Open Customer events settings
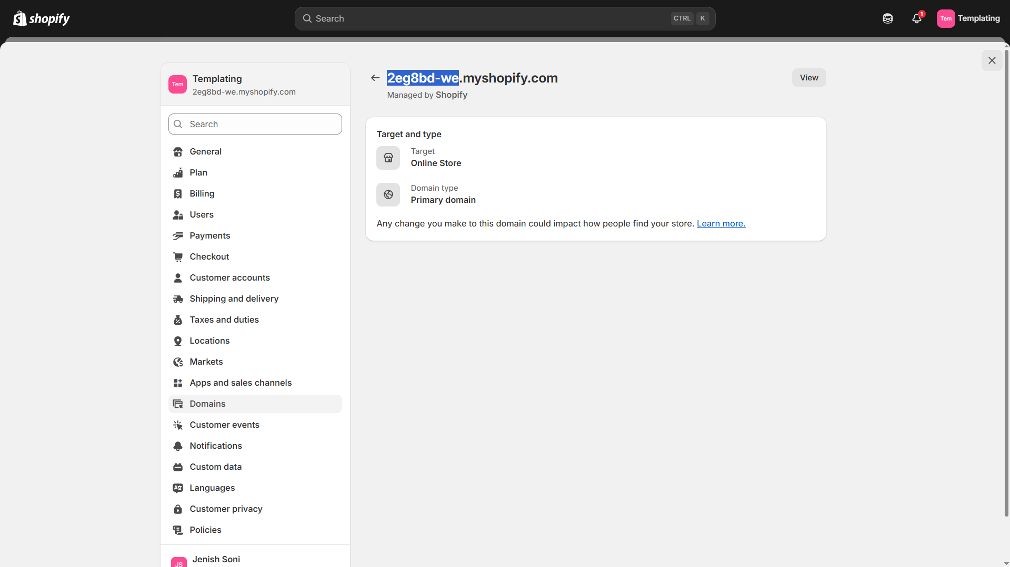 [255, 425]
